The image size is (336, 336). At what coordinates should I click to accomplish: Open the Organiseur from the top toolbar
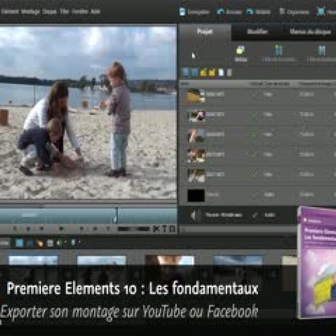pos(295,11)
